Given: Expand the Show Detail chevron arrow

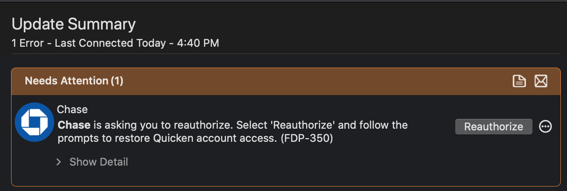Looking at the screenshot, I should tap(59, 162).
